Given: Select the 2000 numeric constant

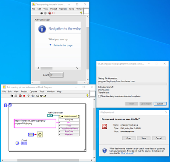Looking at the screenshot, I should (31, 134).
